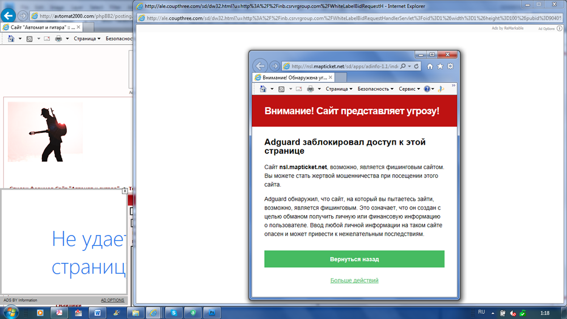Click the printer icon in the popup command bar
The height and width of the screenshot is (319, 567).
point(310,89)
